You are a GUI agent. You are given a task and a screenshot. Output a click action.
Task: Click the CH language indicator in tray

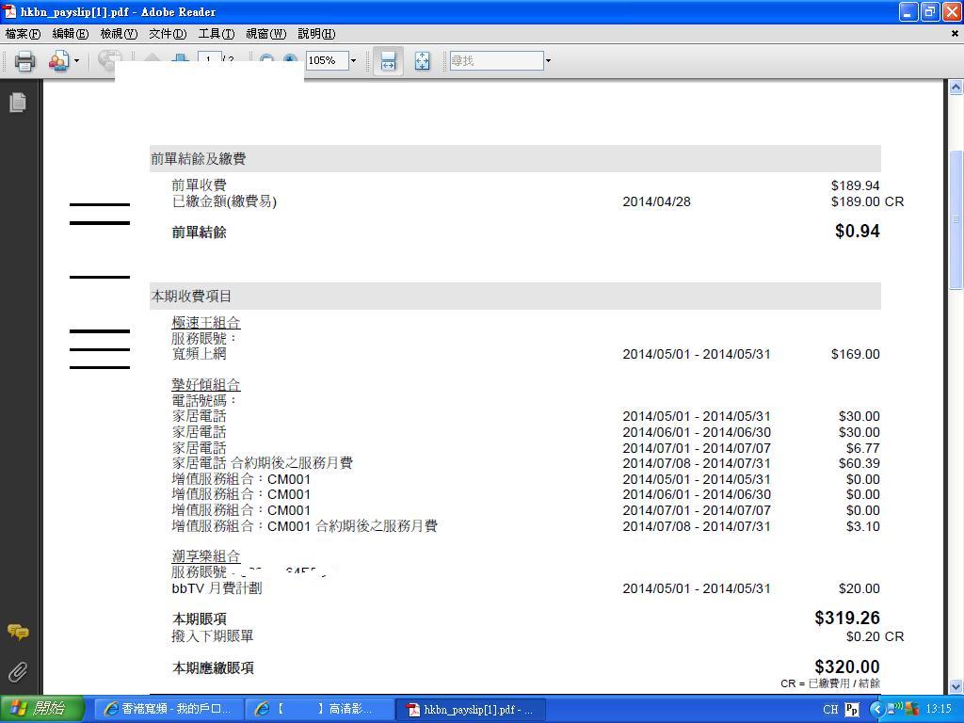pos(830,710)
